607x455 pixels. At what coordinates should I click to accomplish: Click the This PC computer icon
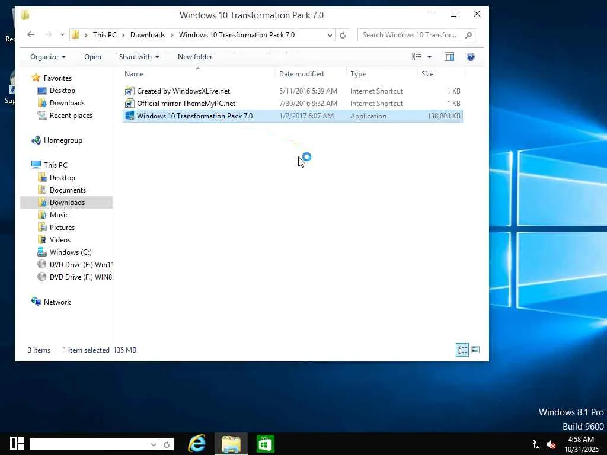tap(36, 165)
